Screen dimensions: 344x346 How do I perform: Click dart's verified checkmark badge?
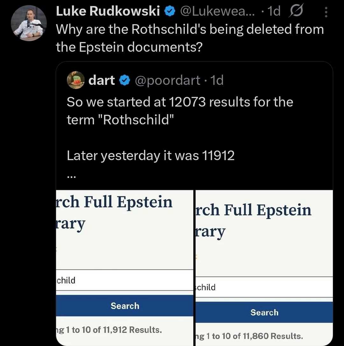[x=123, y=81]
